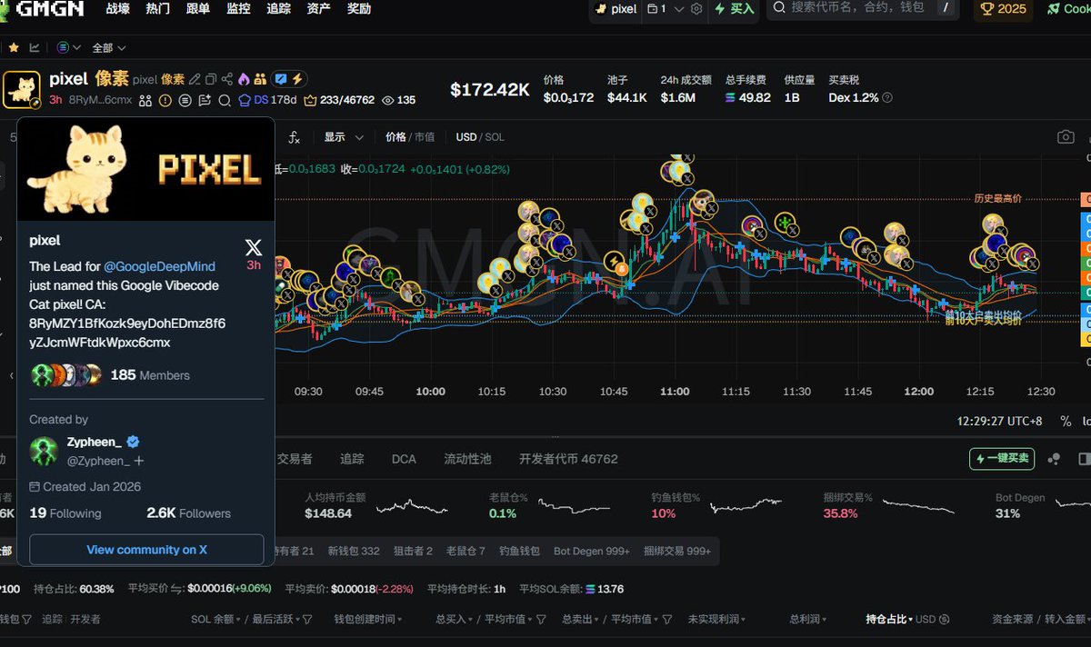Click the pixel token chip in top bar
This screenshot has width=1091, height=647.
616,9
